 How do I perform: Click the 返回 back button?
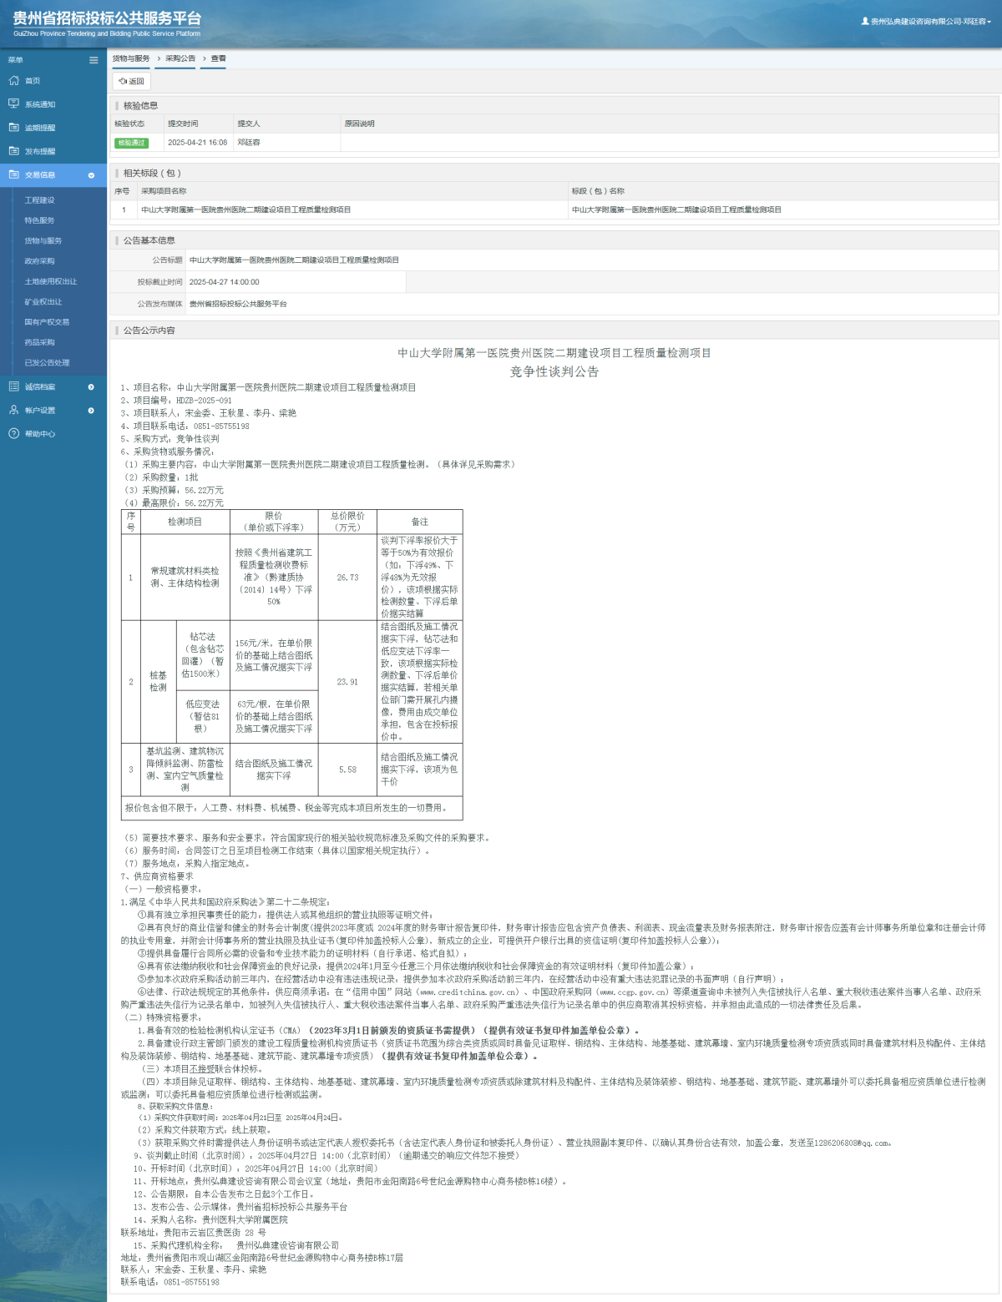(x=131, y=81)
